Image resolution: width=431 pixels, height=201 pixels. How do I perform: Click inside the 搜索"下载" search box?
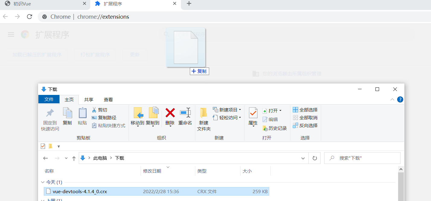coord(365,158)
